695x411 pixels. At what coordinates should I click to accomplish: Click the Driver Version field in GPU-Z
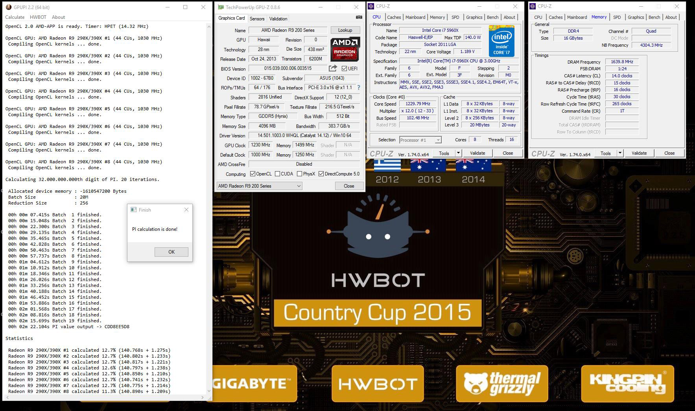(x=304, y=135)
